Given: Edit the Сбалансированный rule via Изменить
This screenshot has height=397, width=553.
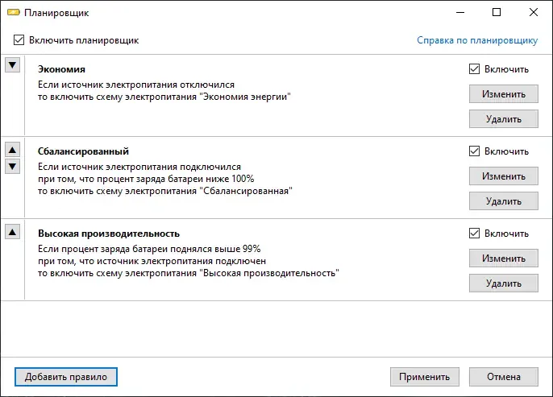Looking at the screenshot, I should [x=503, y=176].
